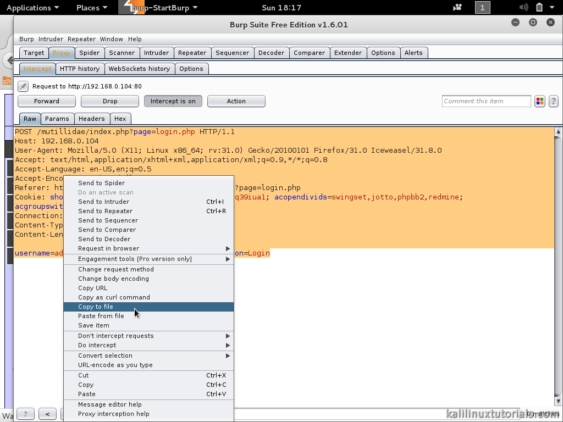The width and height of the screenshot is (563, 422).
Task: Open help using the ? icon near comment field
Action: (x=553, y=101)
